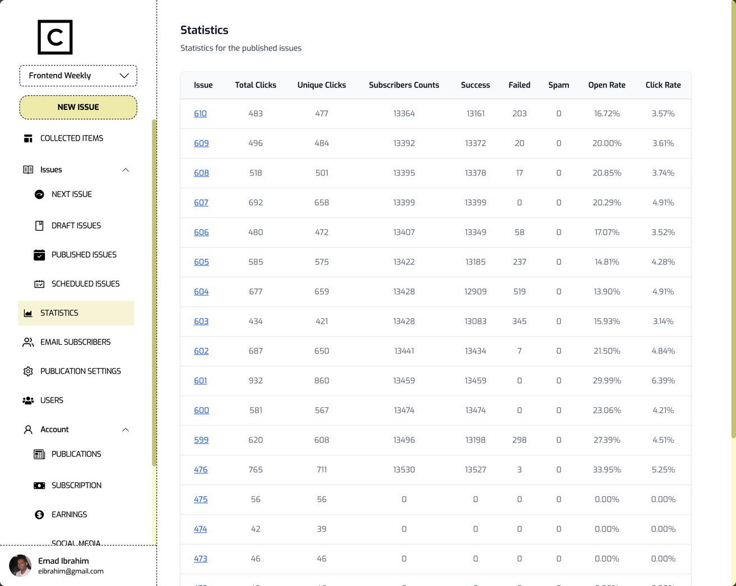The width and height of the screenshot is (736, 586).
Task: Click the Earnings dollar icon
Action: [x=39, y=514]
